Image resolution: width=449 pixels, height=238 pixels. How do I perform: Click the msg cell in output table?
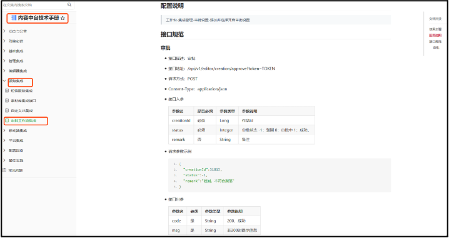[178, 230]
